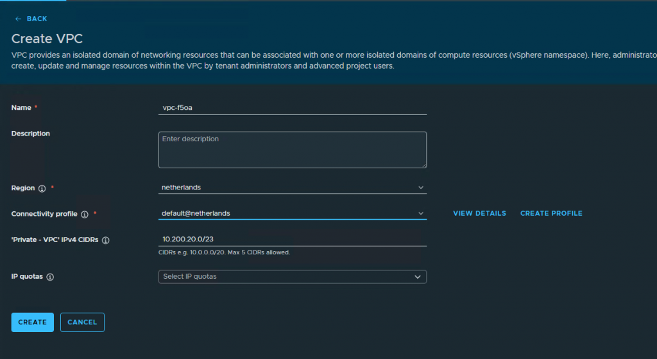Click the CANCEL button
The height and width of the screenshot is (359, 657).
tap(82, 322)
